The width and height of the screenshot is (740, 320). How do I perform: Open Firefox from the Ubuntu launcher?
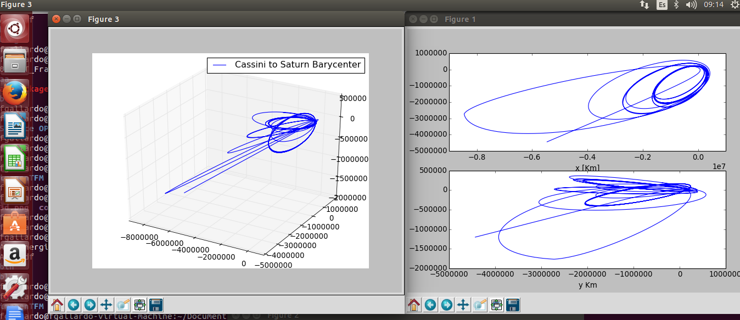click(14, 92)
